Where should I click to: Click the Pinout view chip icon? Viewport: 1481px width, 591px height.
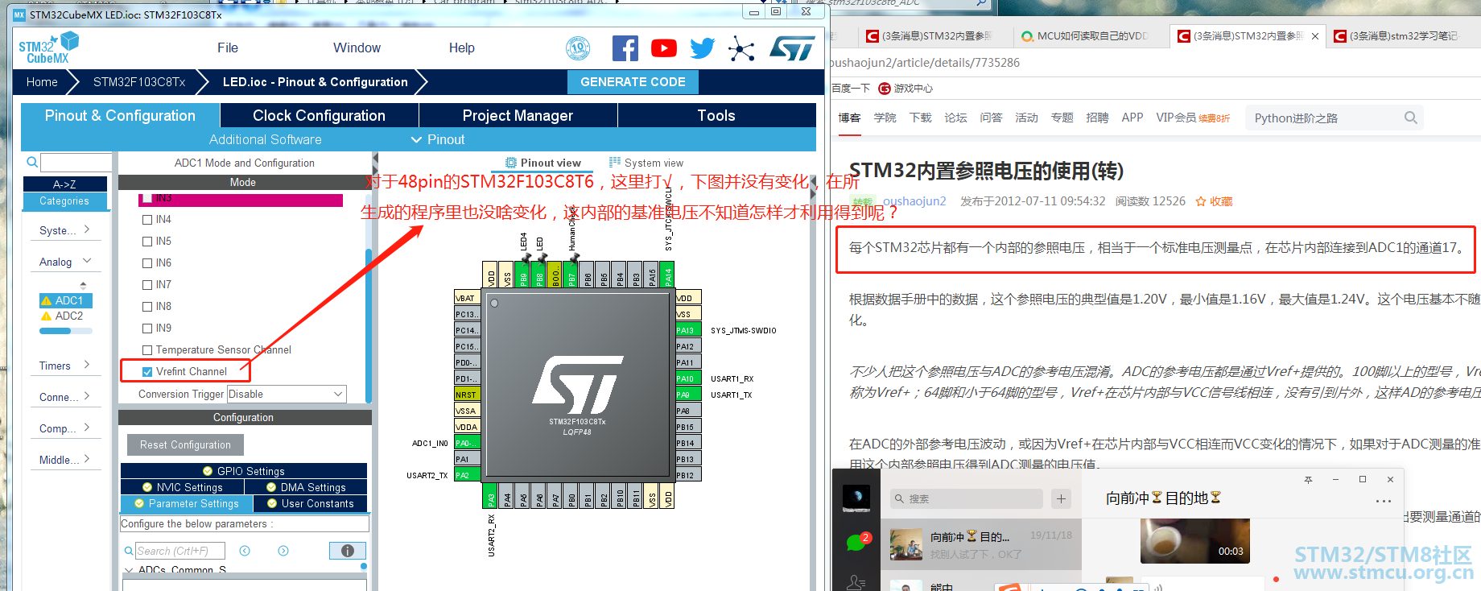click(x=510, y=163)
